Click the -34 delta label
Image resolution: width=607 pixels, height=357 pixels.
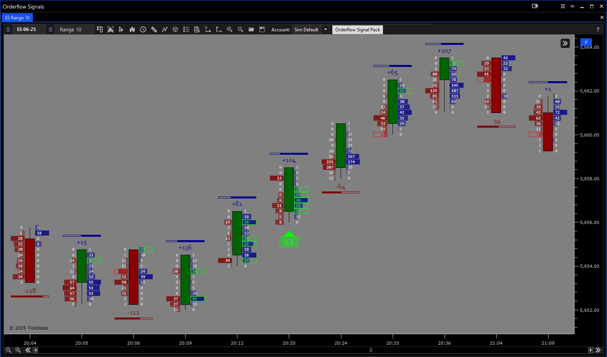click(496, 122)
